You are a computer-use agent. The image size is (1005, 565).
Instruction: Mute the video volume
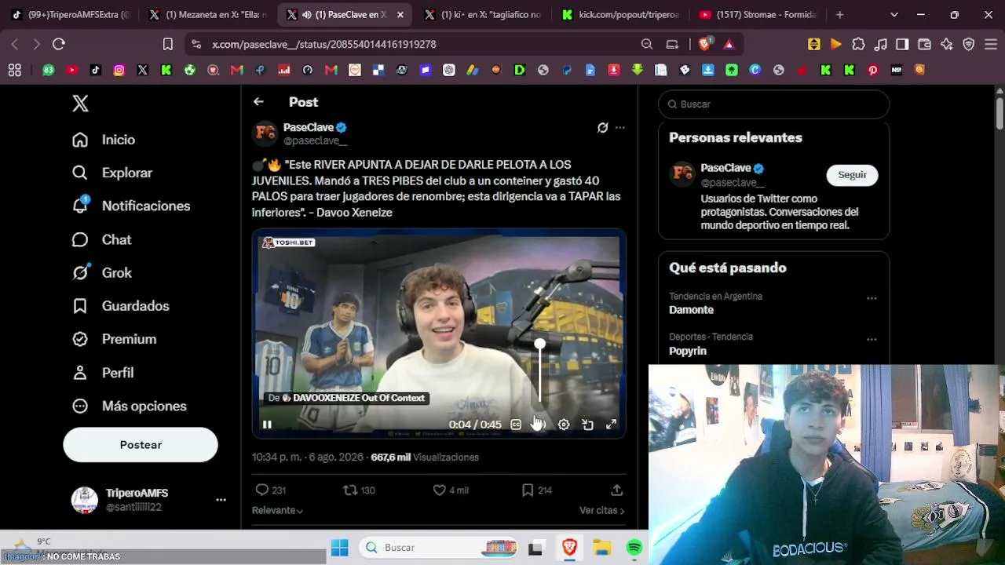539,425
